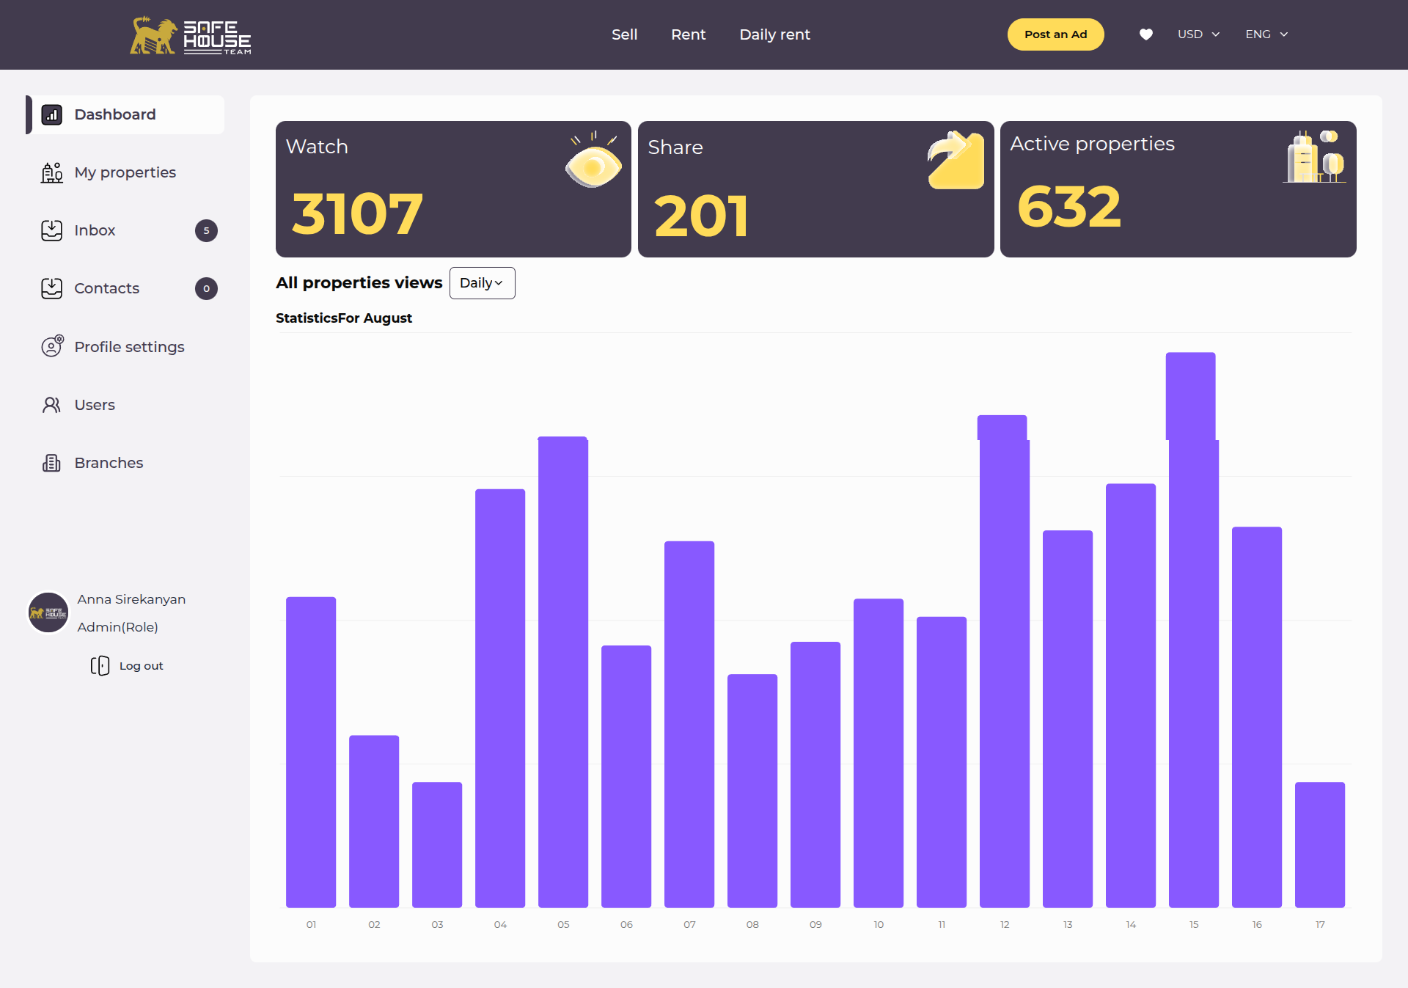The image size is (1408, 988).
Task: Click the Log out door icon
Action: click(100, 665)
